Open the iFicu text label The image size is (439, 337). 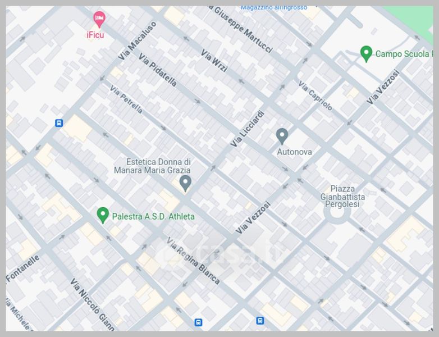tap(95, 35)
